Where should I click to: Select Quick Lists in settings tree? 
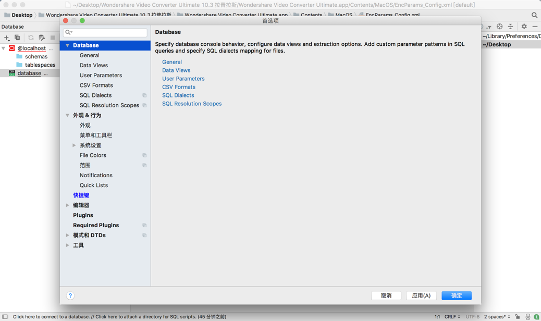point(93,185)
